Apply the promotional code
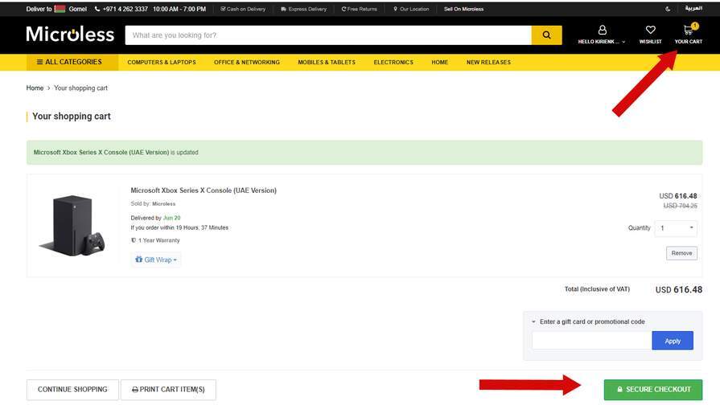The image size is (720, 405). (673, 341)
